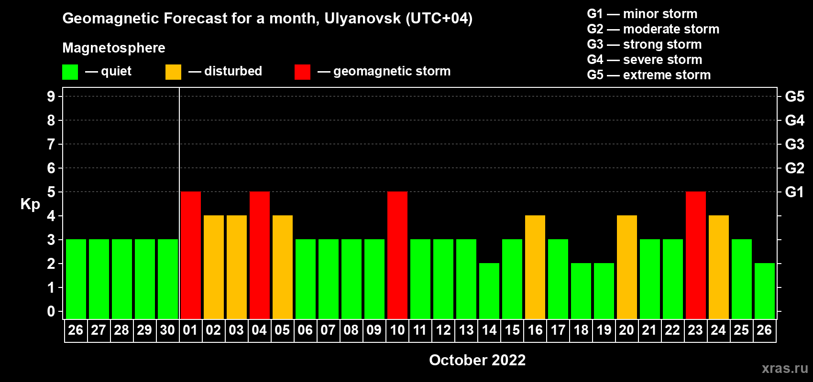Screen dimensions: 813x382
Task: Click the G5 label on right axis
Action: coord(794,96)
